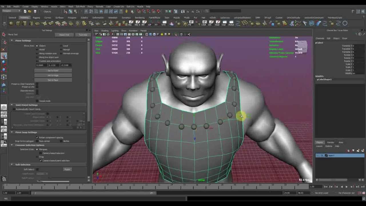366x206 pixels.
Task: Click the UTE shelf icon
Action: coord(164,23)
